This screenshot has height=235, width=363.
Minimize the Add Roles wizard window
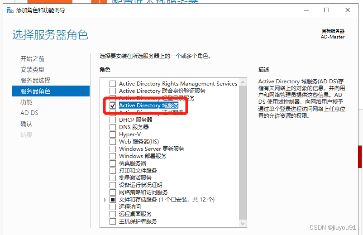point(306,10)
